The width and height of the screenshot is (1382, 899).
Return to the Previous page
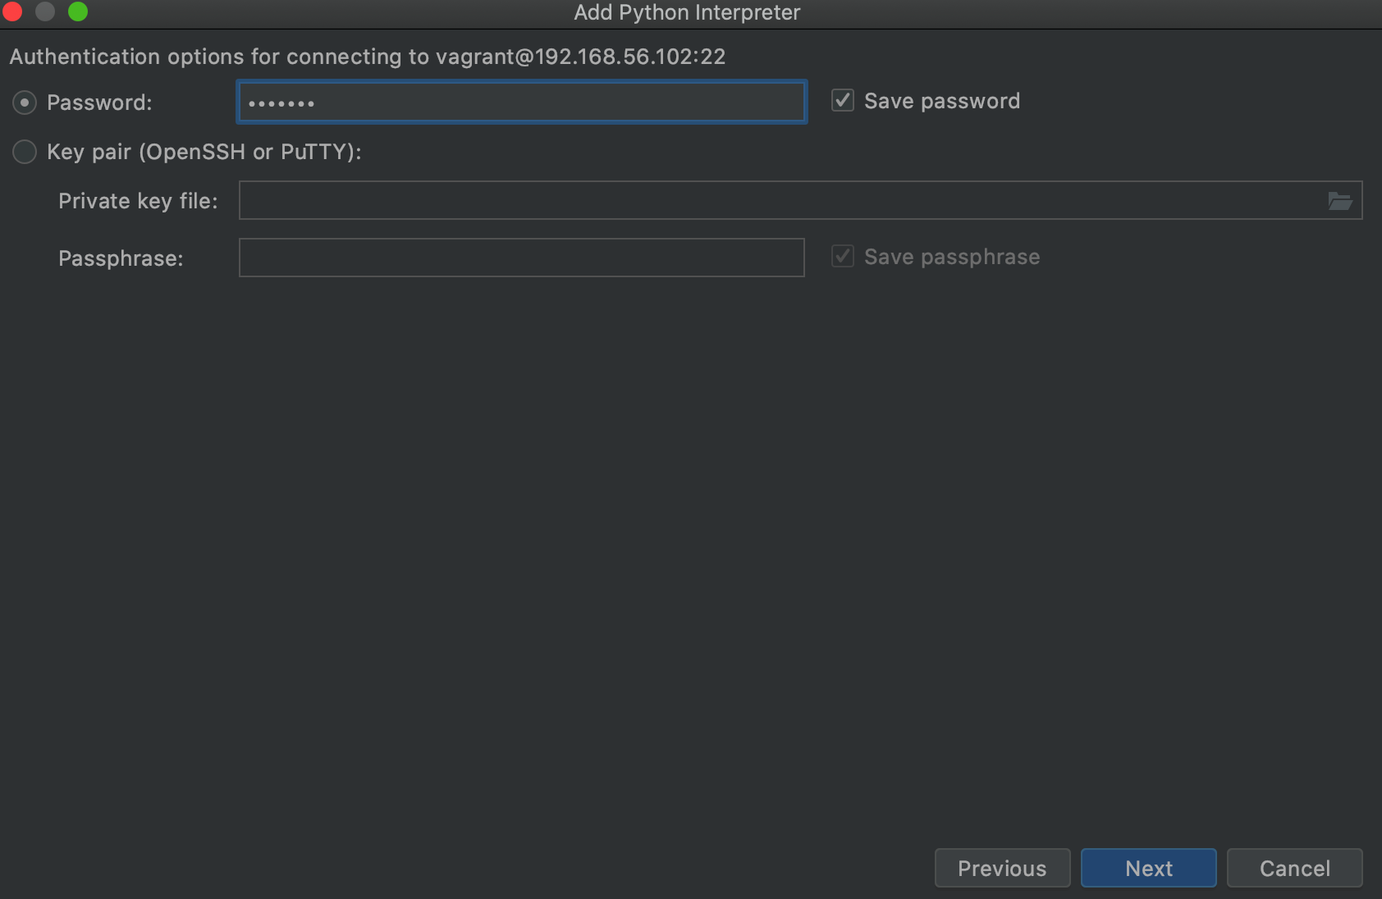[x=1002, y=868]
